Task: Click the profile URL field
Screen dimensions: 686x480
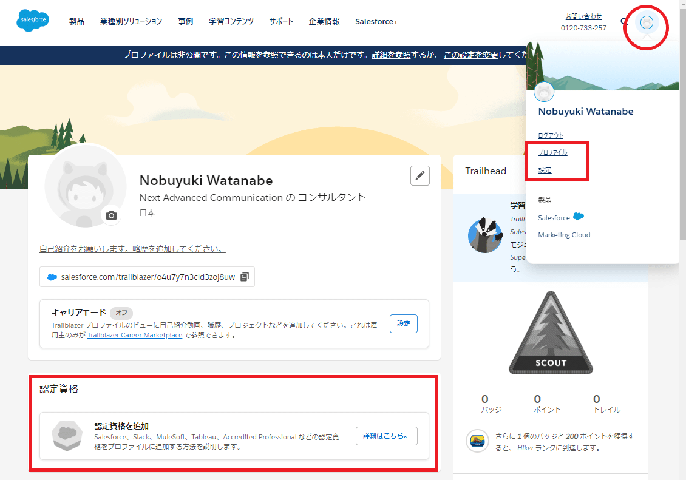Action: click(x=147, y=277)
